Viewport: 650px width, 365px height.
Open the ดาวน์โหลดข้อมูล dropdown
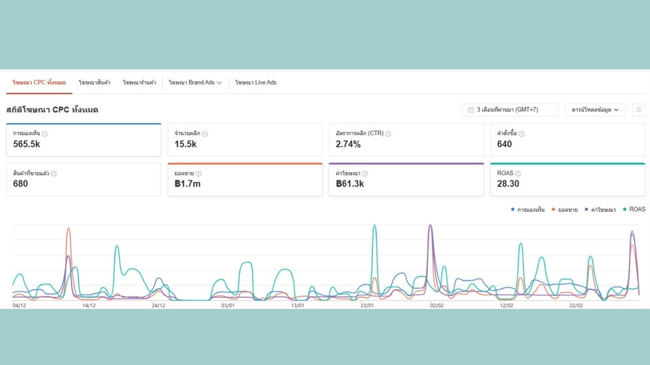[595, 109]
